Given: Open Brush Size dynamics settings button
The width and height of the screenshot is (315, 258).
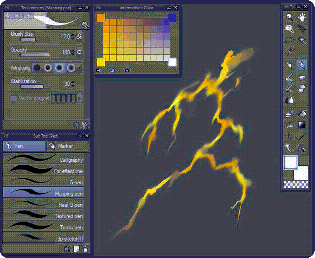Looking at the screenshot, I should (x=80, y=36).
